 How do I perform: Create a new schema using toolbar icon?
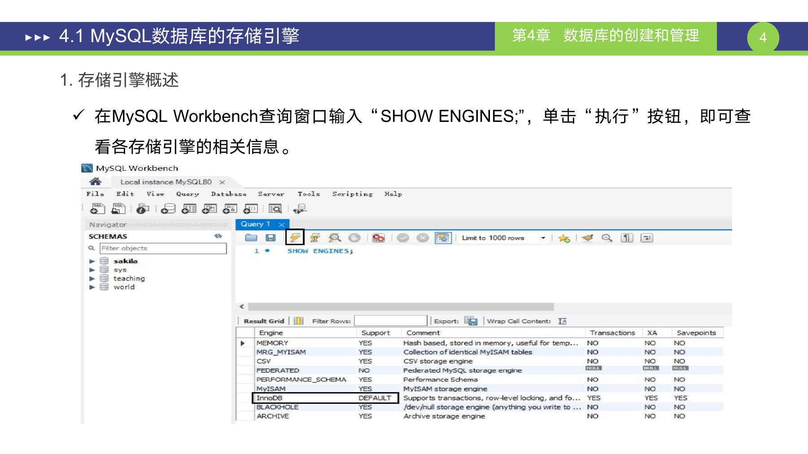click(x=168, y=208)
